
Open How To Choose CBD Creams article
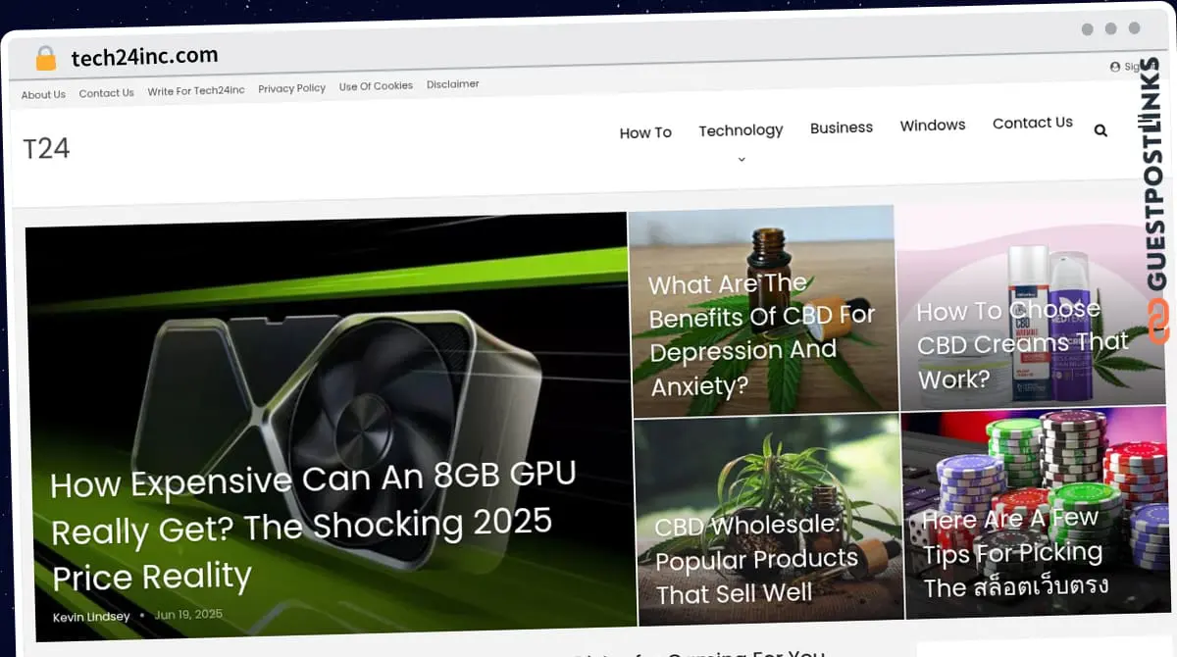[1022, 343]
